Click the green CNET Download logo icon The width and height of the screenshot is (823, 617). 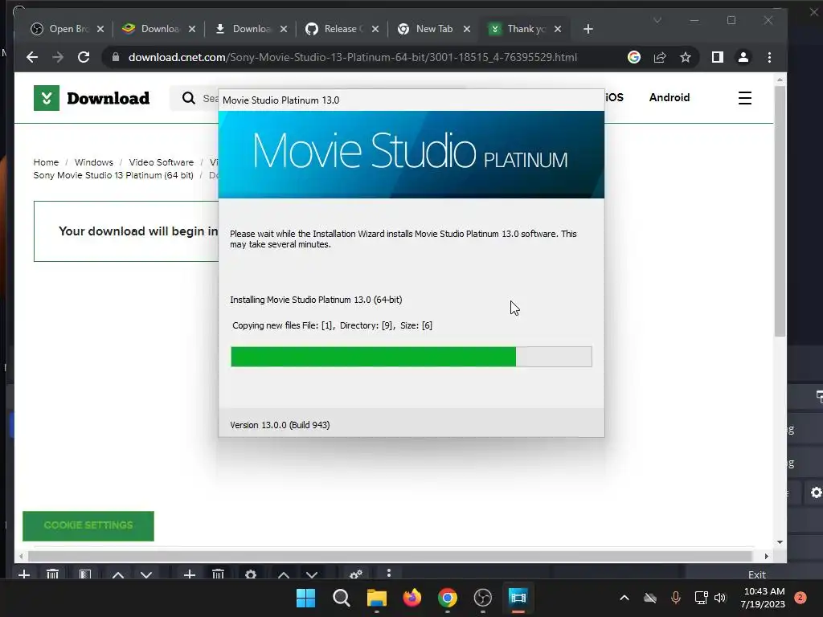46,98
